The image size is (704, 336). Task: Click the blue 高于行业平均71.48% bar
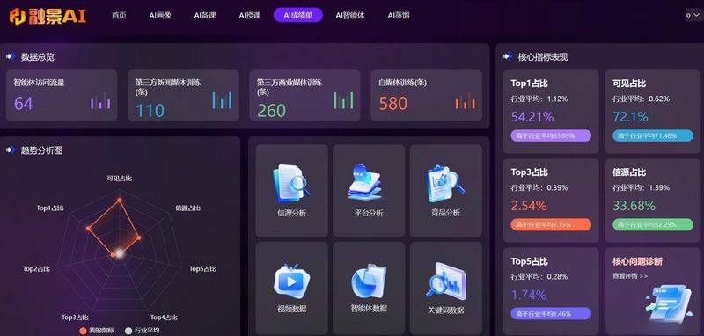click(653, 135)
